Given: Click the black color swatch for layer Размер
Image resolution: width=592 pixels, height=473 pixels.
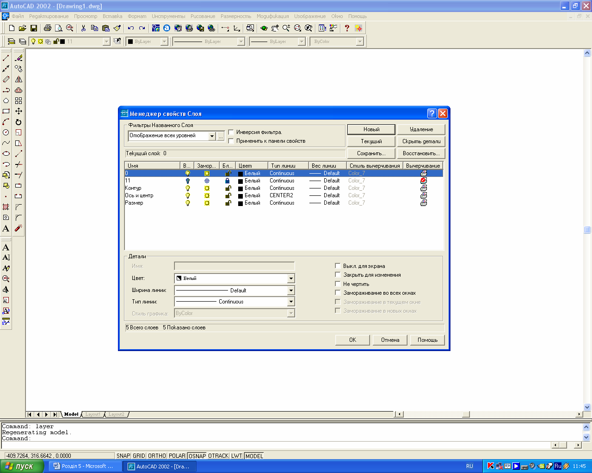Looking at the screenshot, I should coord(240,203).
